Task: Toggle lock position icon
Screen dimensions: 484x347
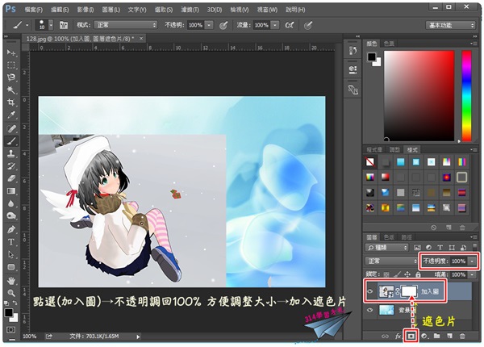Action: [x=407, y=274]
